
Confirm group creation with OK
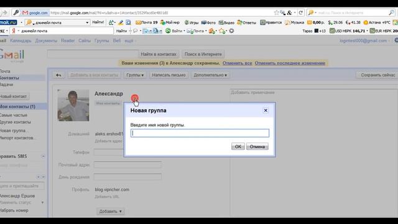point(238,147)
